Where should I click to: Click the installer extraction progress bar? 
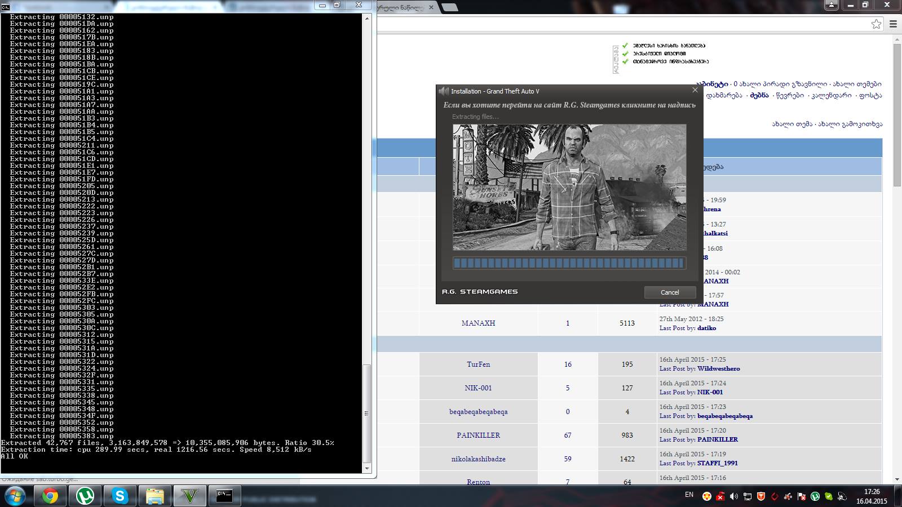point(569,263)
